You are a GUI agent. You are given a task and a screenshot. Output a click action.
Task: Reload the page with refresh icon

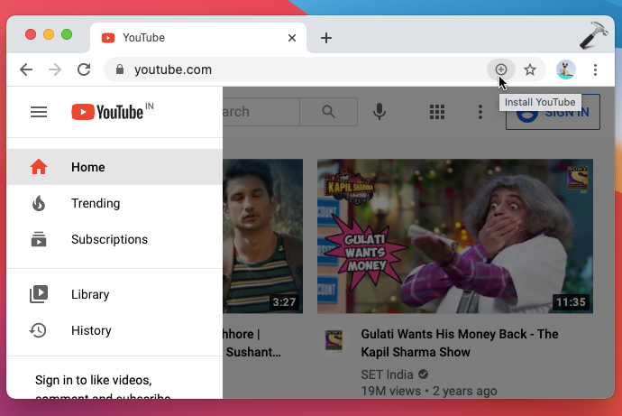click(x=84, y=69)
